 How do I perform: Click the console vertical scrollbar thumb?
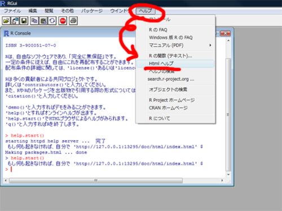tap(228, 114)
